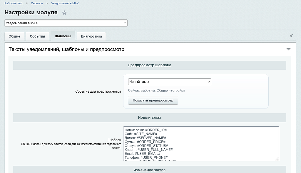The image size is (301, 173).
Task: Open the module selector 'Уведомления в MAX' dropdown
Action: point(66,23)
